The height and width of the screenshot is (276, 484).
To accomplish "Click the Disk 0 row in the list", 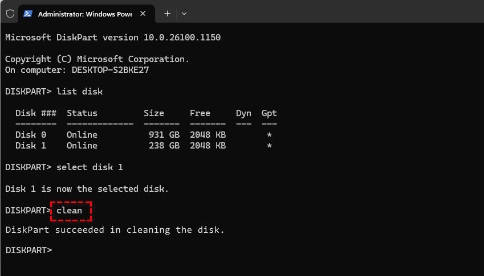I will click(x=143, y=135).
